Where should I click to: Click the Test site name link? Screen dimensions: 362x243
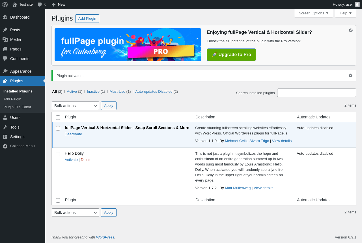pos(26,5)
